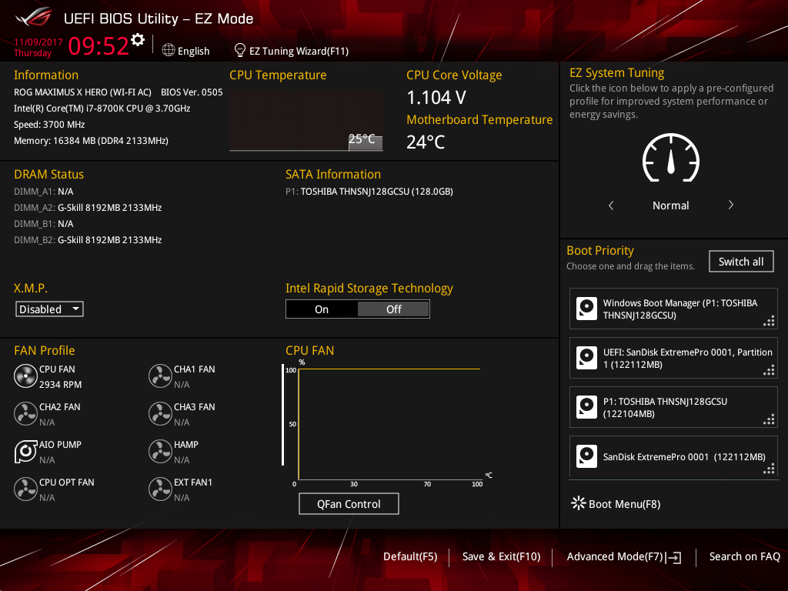Click the 2934 RPM reading

tap(60, 385)
